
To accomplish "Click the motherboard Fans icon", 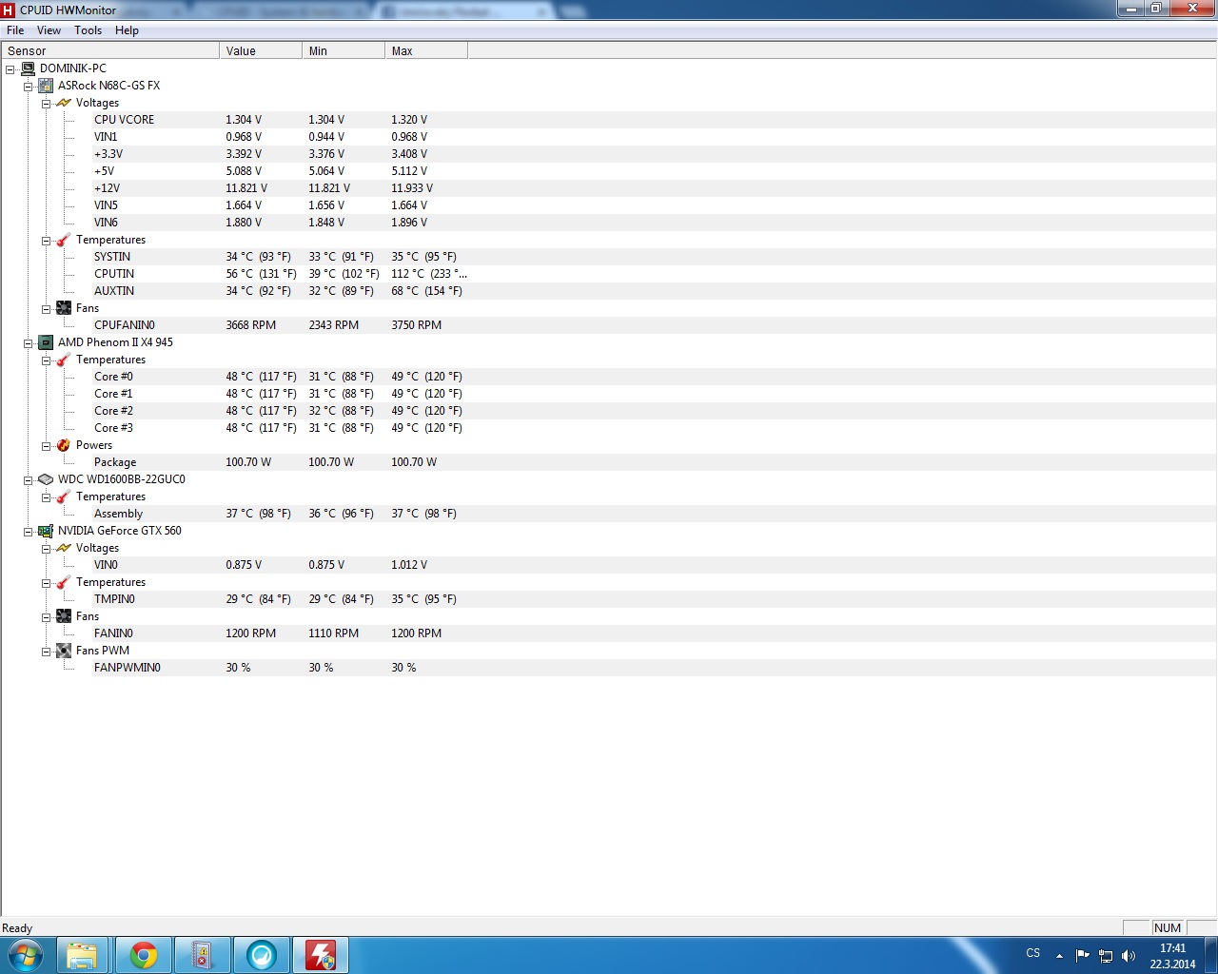I will coord(64,308).
